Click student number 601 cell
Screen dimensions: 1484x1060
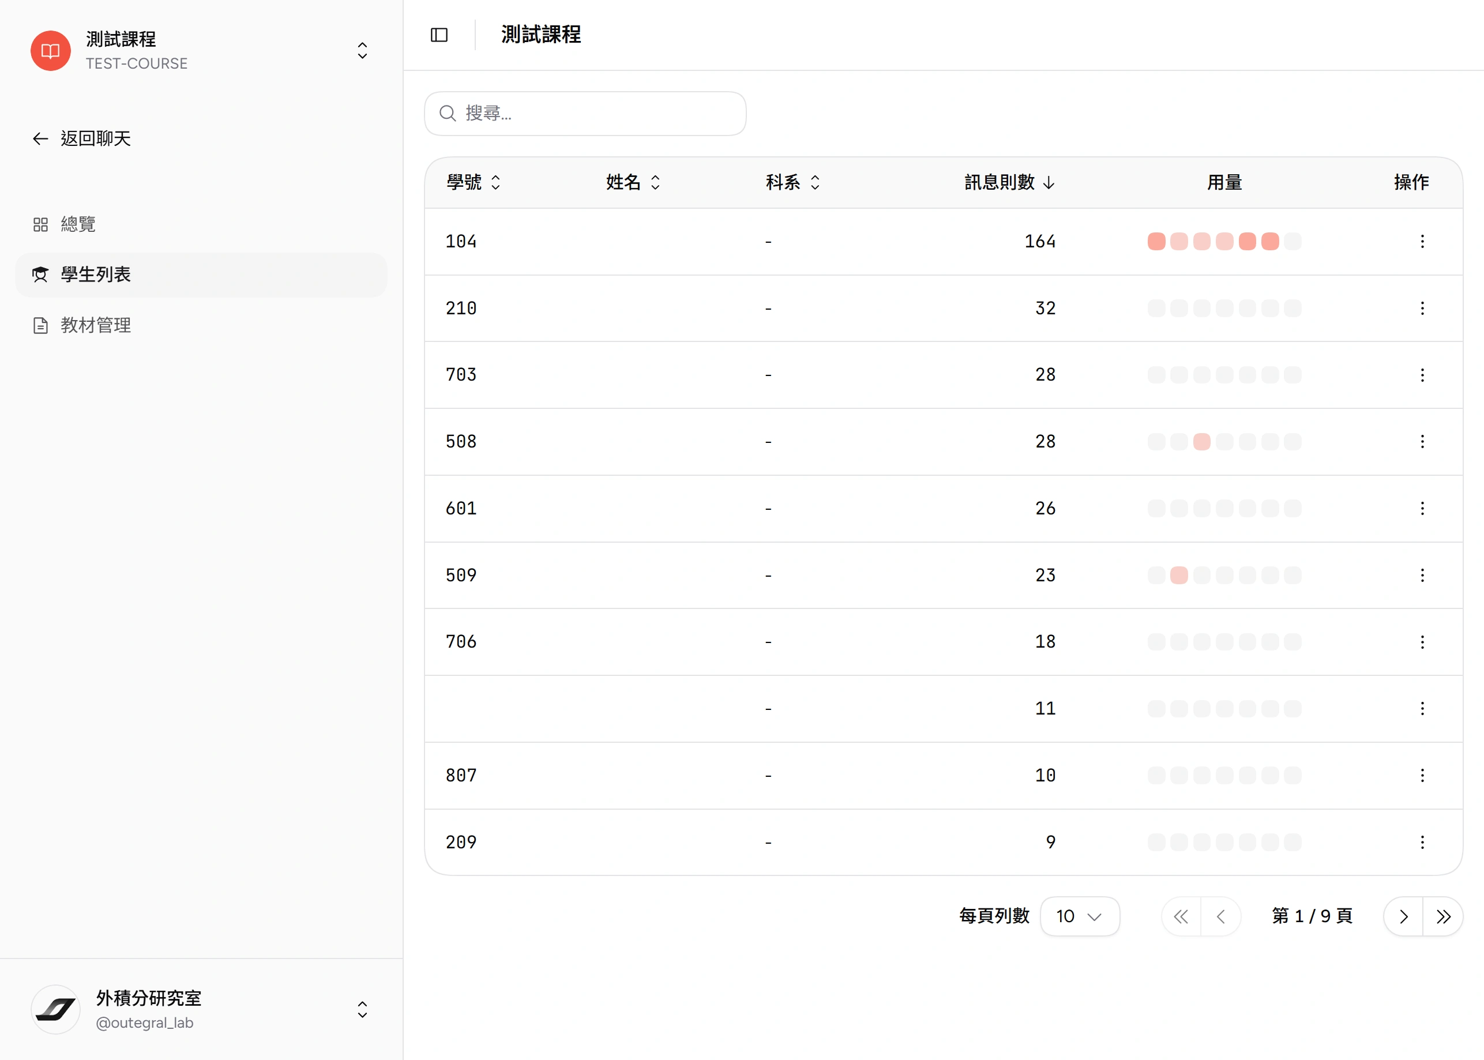tap(461, 509)
